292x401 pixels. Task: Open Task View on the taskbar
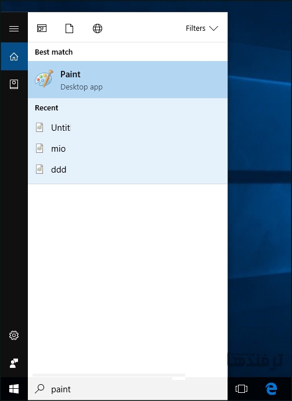tap(241, 389)
